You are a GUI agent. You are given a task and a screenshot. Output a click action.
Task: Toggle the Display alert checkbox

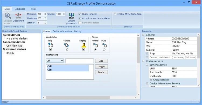click(83, 49)
